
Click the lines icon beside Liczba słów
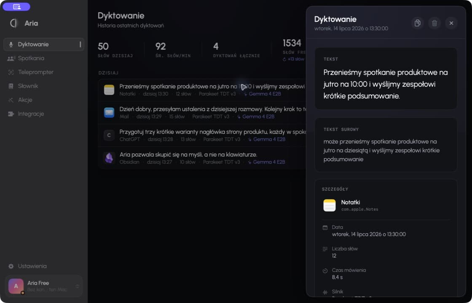point(325,249)
